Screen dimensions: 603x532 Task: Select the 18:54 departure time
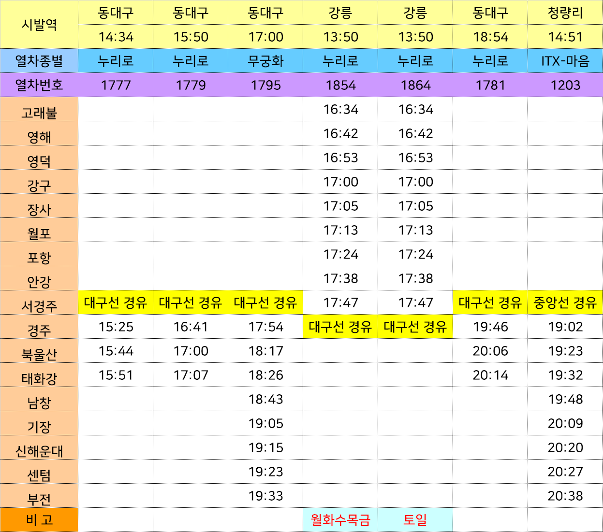(490, 37)
